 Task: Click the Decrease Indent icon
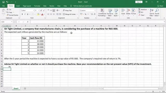click(x=57, y=14)
